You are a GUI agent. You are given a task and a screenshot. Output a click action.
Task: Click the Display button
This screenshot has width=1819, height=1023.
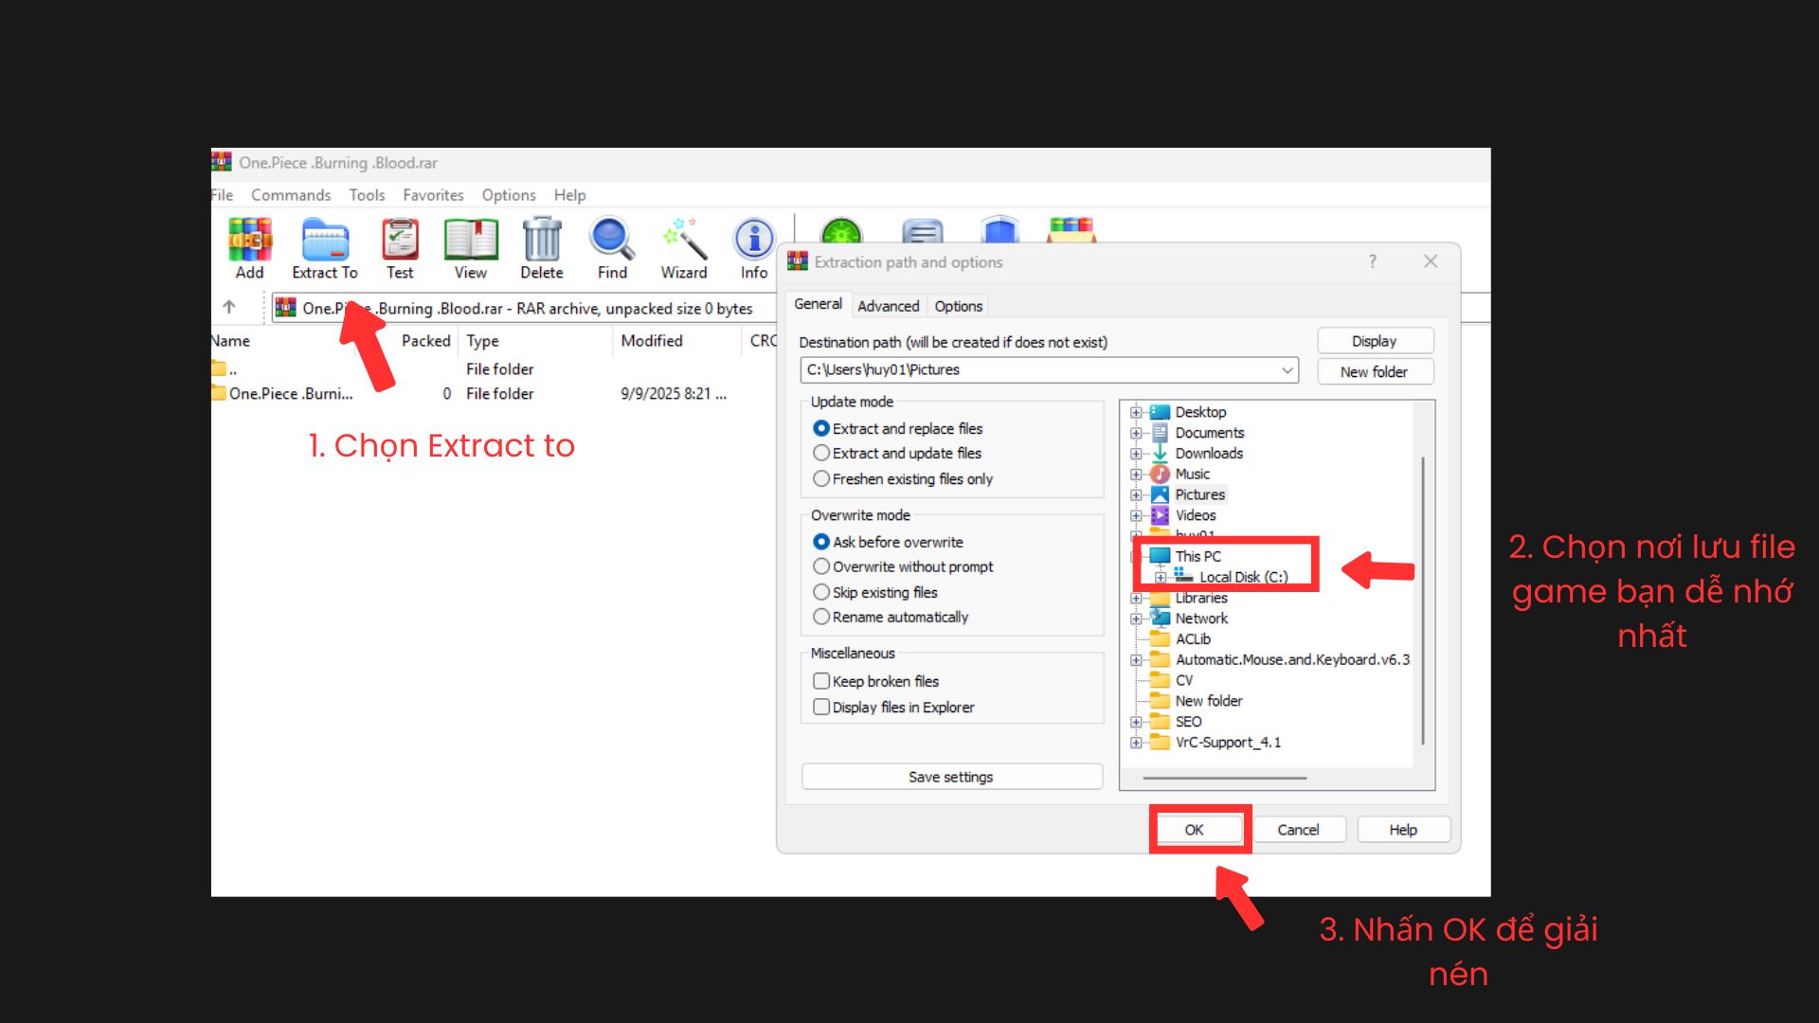(1375, 341)
